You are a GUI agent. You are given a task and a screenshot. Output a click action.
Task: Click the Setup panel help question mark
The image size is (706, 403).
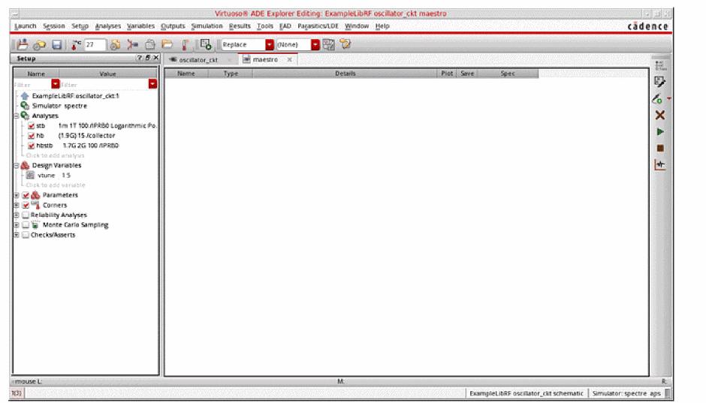pos(140,58)
